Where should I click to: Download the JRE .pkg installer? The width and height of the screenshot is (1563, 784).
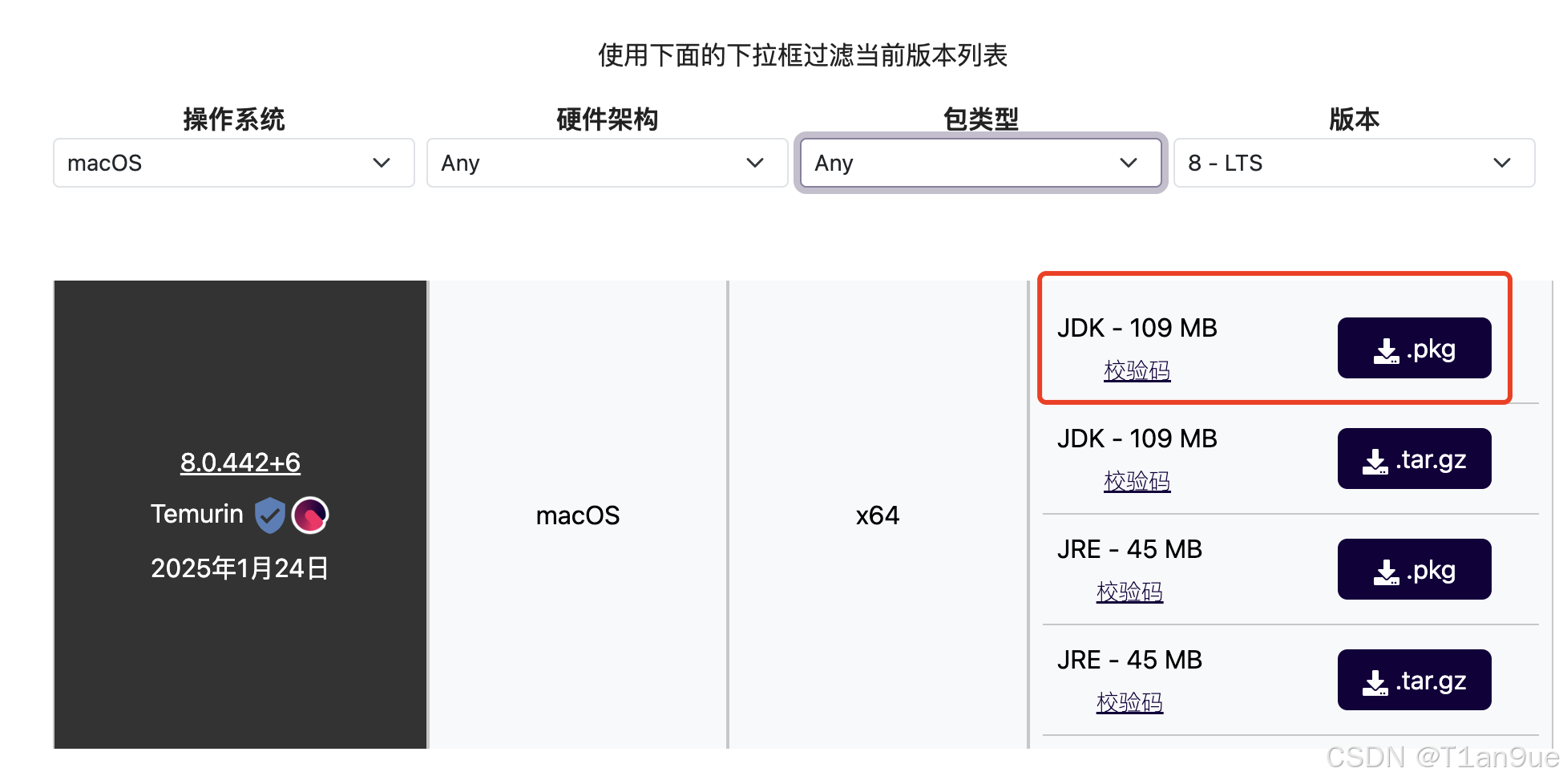click(x=1414, y=569)
